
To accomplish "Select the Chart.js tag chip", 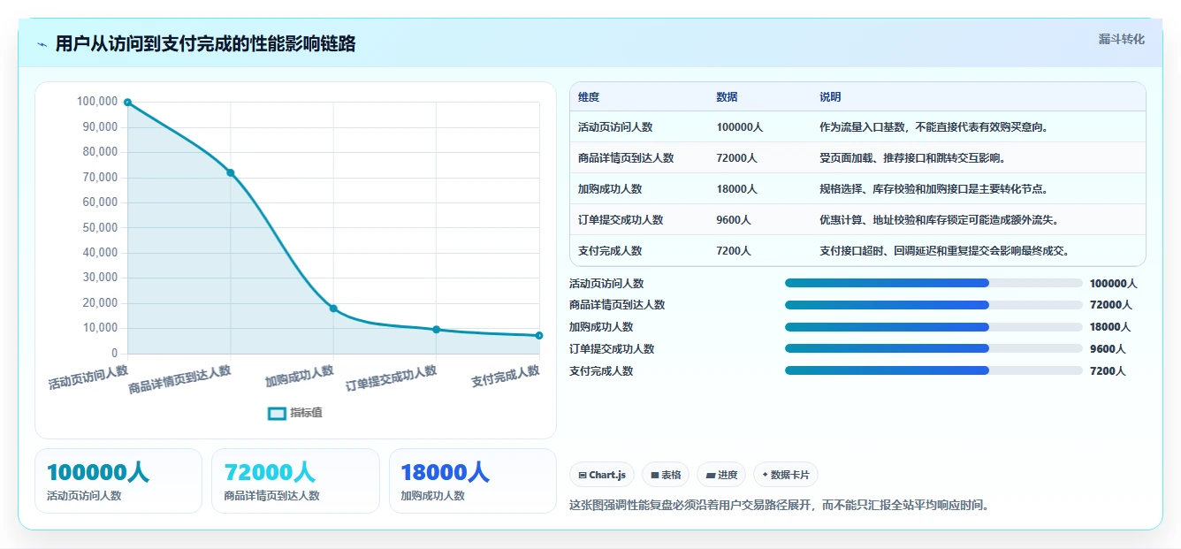I will point(602,475).
